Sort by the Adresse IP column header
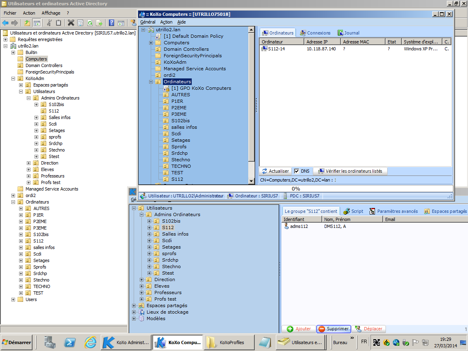Viewport: 468px width, 351px height. click(x=322, y=42)
